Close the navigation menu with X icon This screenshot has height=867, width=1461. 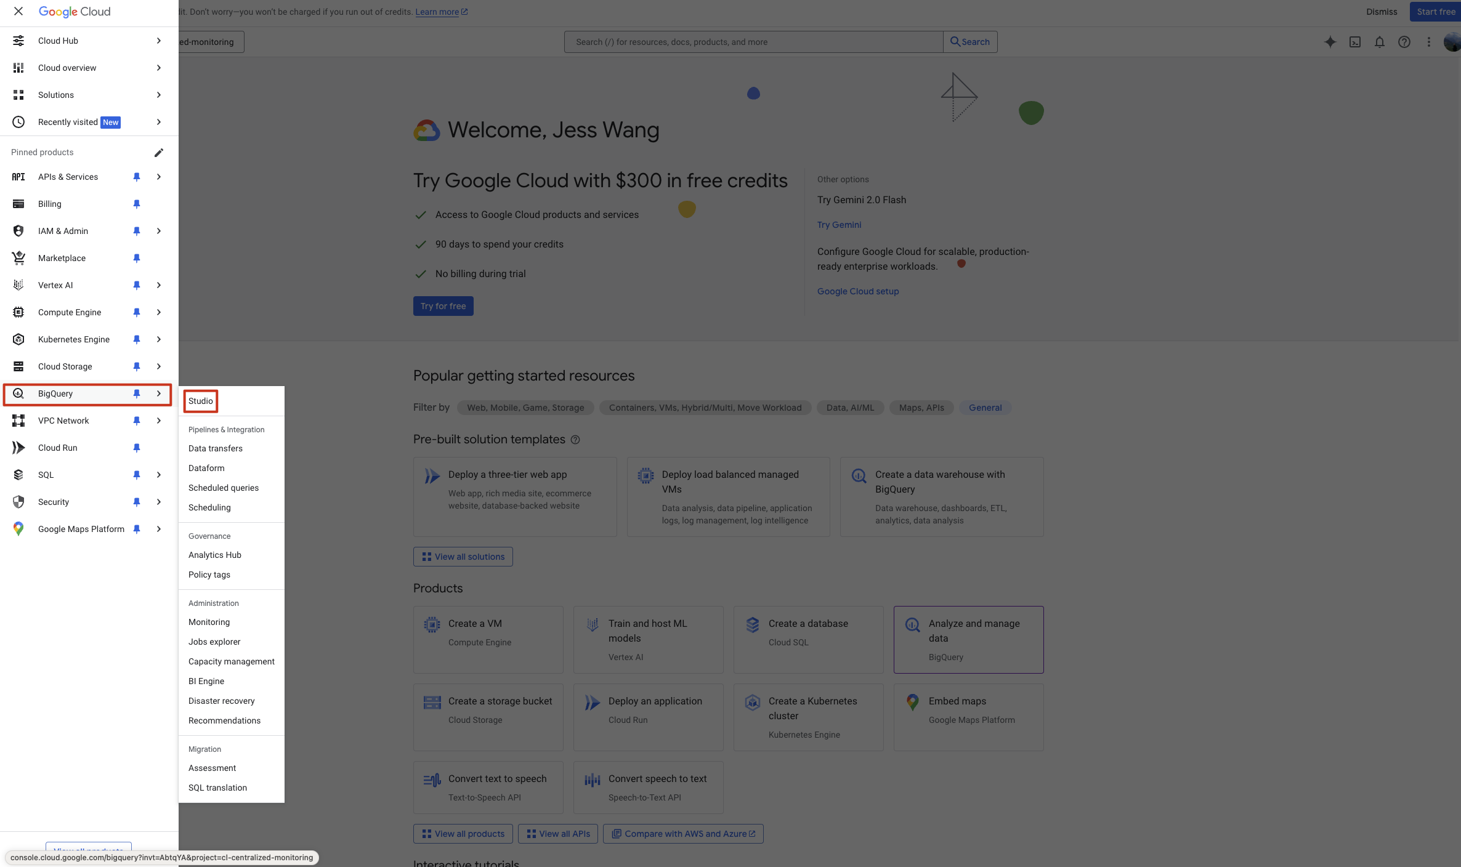18,11
